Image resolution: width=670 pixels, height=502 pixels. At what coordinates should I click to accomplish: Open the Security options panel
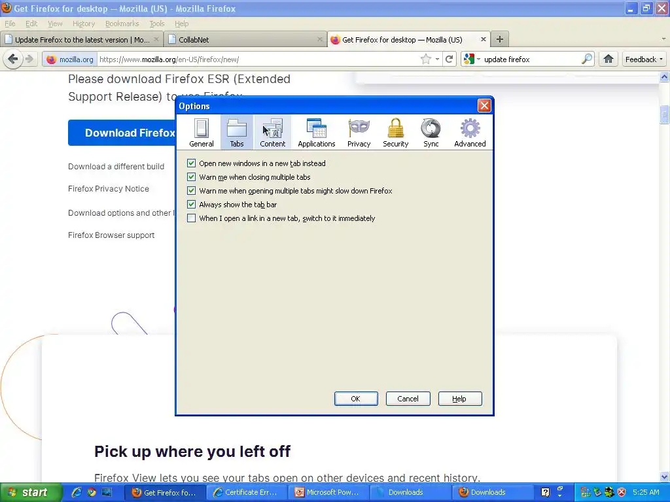click(x=396, y=132)
